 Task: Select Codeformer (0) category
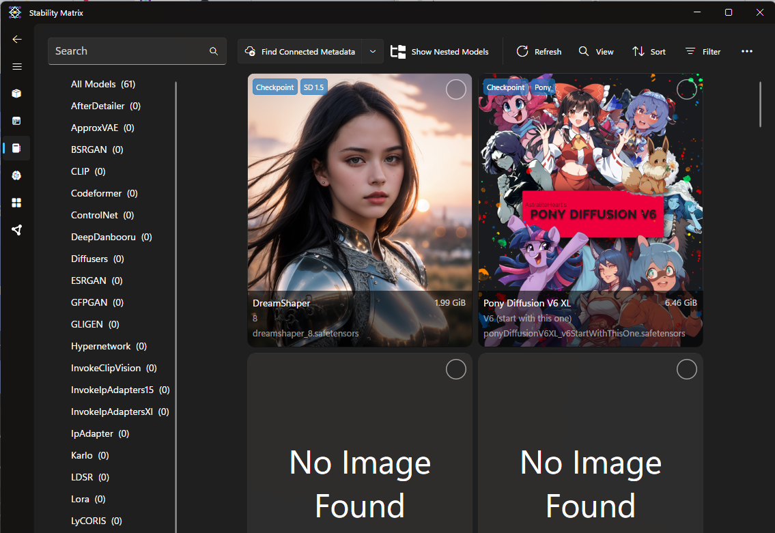(x=104, y=193)
